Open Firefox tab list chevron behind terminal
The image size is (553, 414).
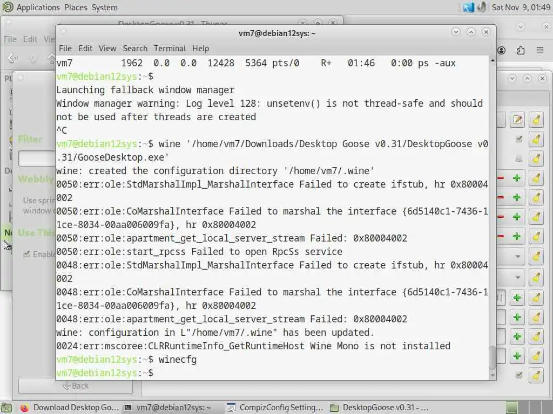(x=521, y=27)
